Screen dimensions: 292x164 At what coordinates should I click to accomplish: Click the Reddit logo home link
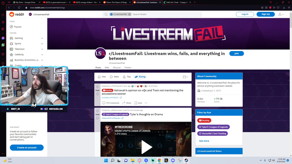tap(17, 14)
